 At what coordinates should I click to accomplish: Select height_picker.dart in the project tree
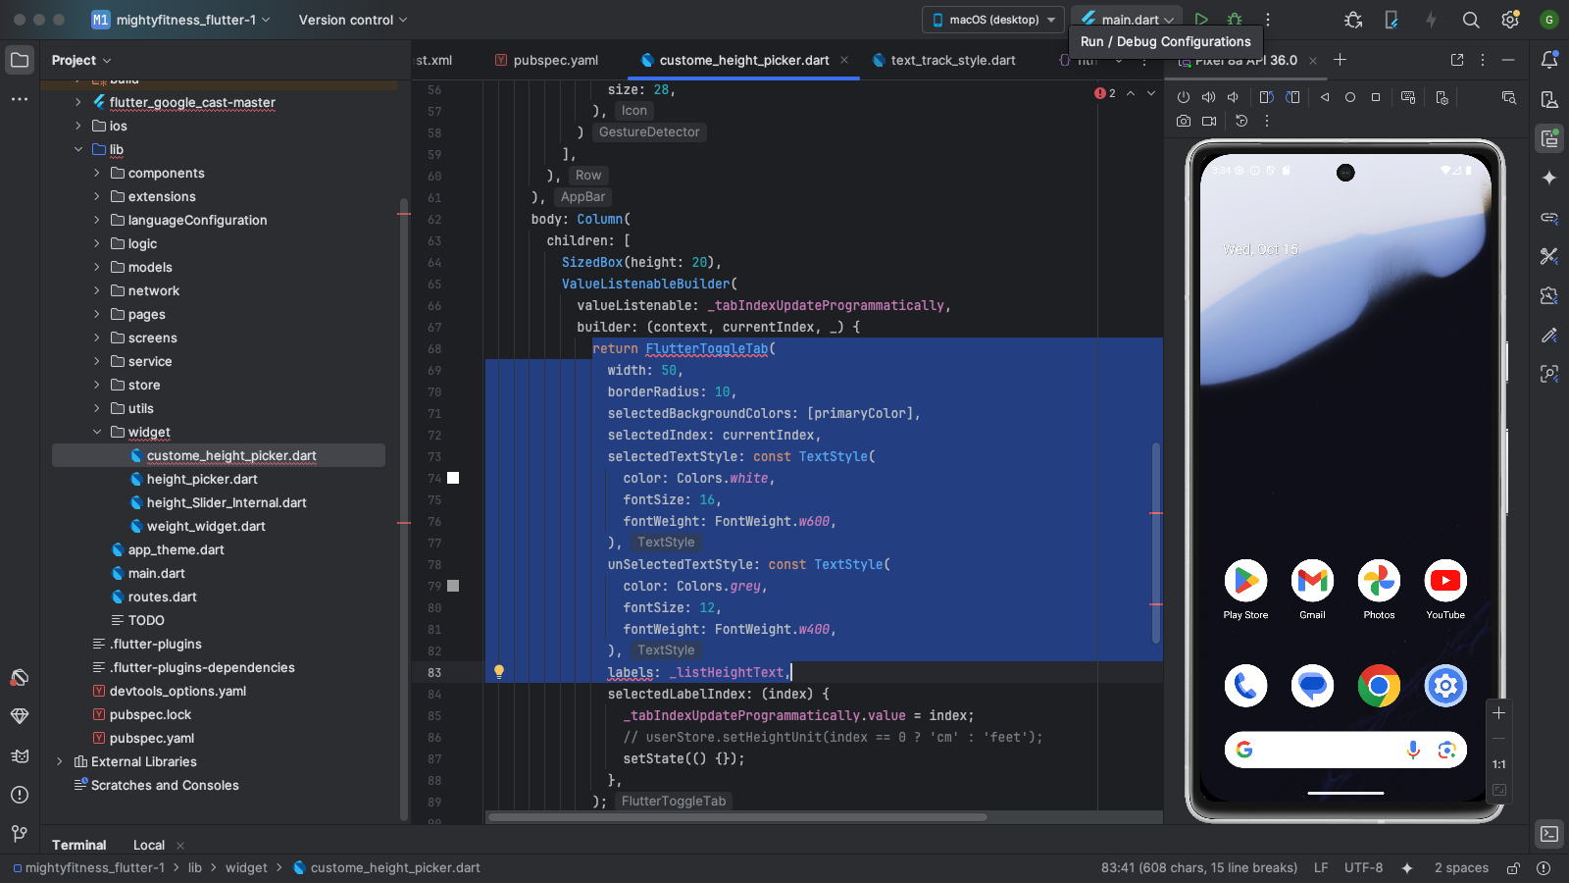point(202,479)
